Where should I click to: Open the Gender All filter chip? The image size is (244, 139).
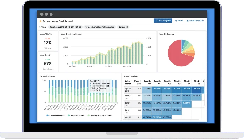click(123, 27)
